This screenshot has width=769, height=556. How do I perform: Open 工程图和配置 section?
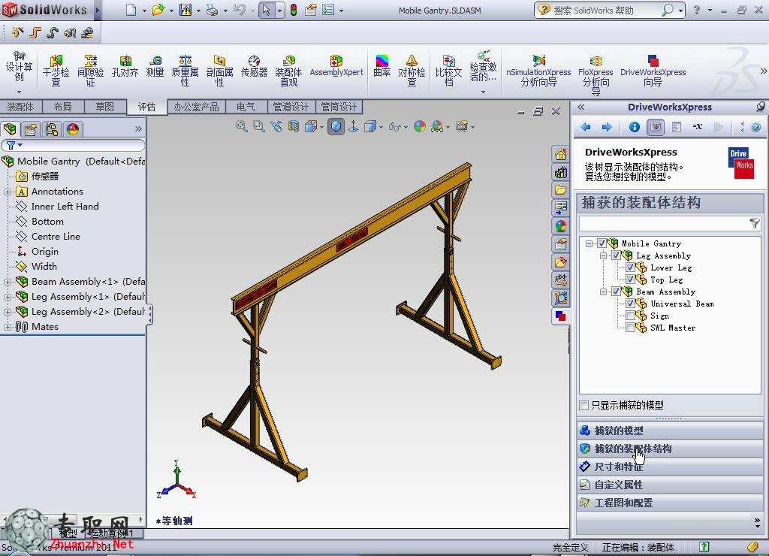(x=670, y=503)
